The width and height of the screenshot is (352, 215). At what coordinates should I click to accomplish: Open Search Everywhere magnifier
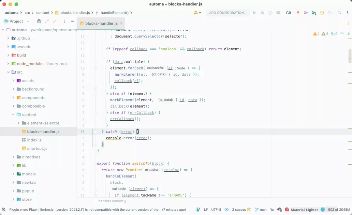pos(339,13)
